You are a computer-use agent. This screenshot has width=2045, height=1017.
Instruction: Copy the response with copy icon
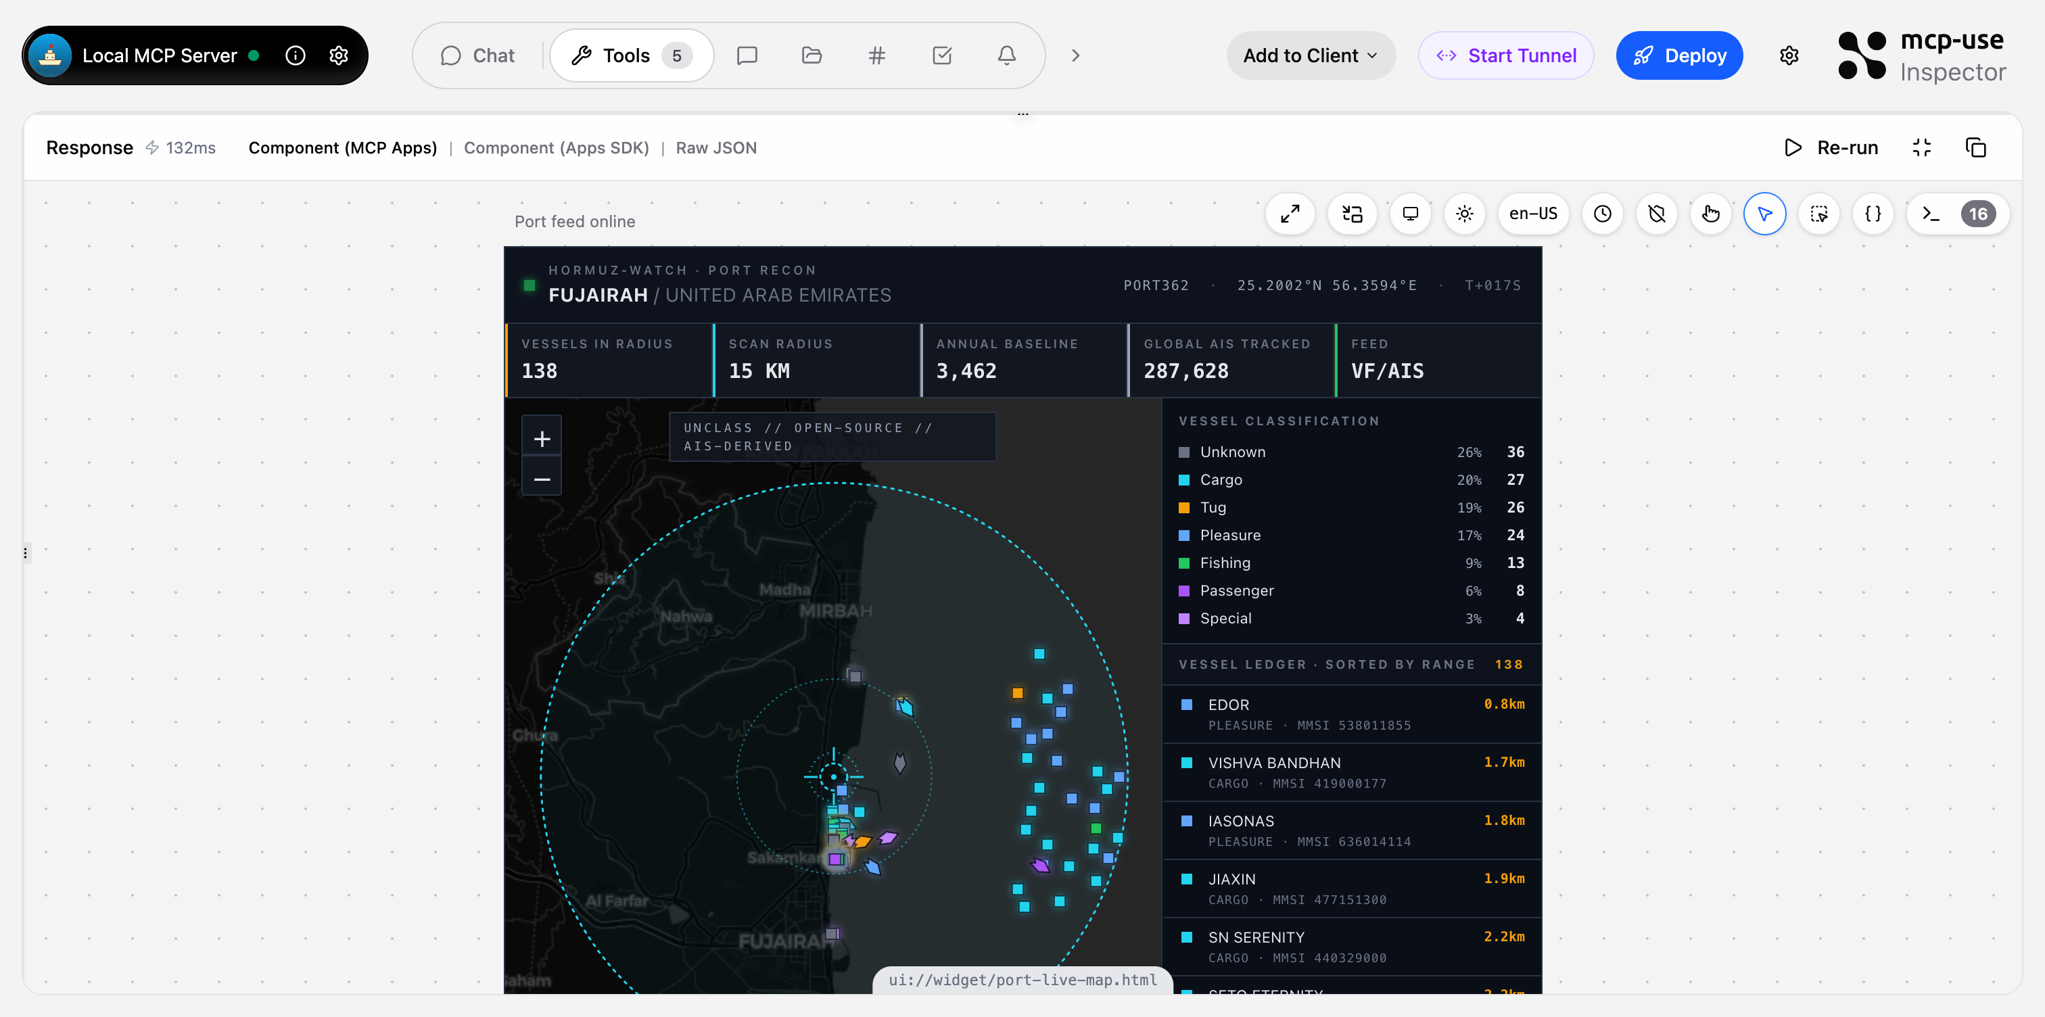[1975, 147]
